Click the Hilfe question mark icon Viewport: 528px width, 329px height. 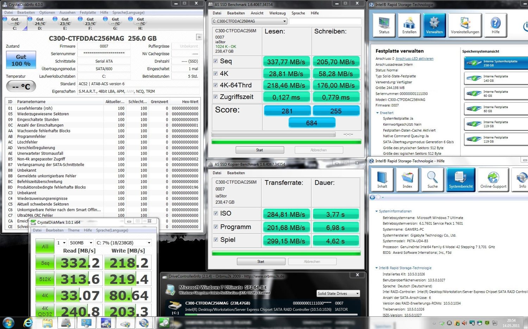pyautogui.click(x=495, y=25)
